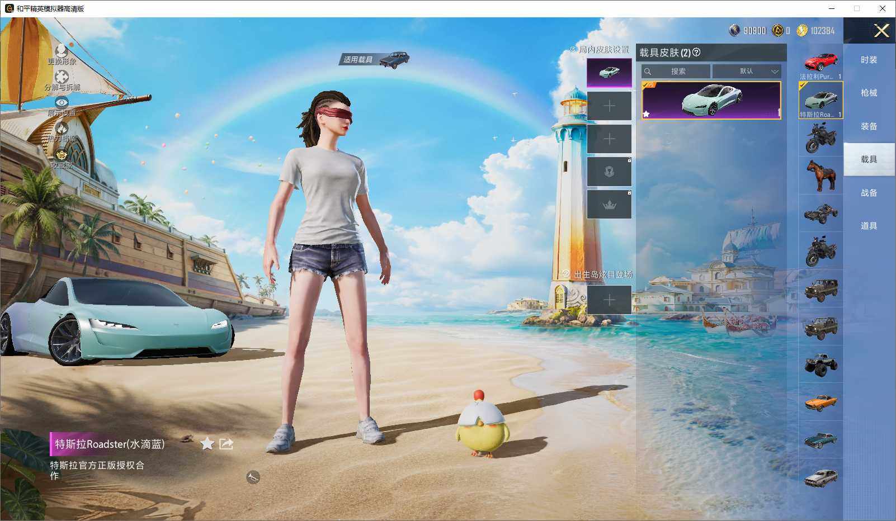This screenshot has width=896, height=521.
Task: Choose the second motorcycle below buggy
Action: point(820,251)
